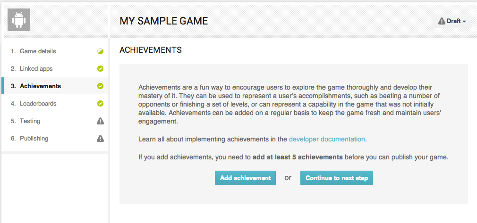Select the Achievements step in sidebar
The image size is (477, 223).
click(x=40, y=86)
